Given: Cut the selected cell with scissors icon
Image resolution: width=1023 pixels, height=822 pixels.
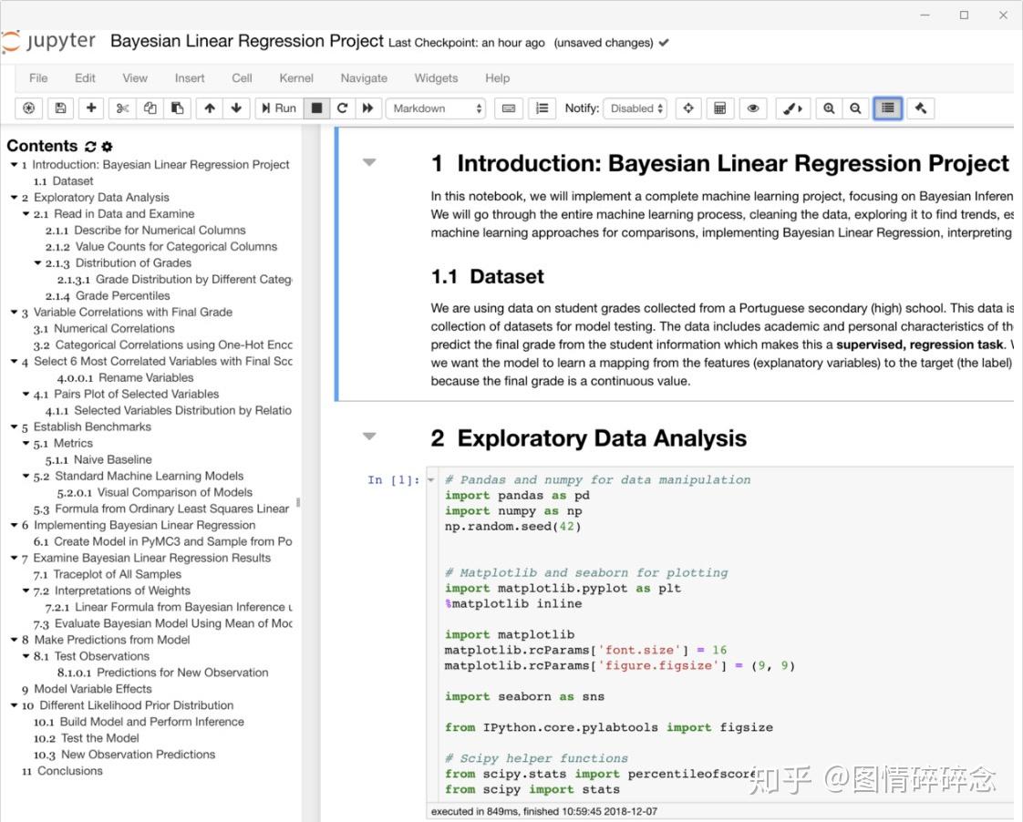Looking at the screenshot, I should point(120,108).
